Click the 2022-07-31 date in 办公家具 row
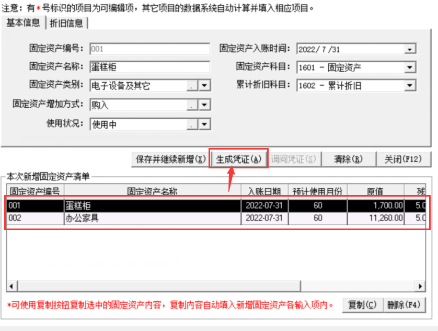This screenshot has width=438, height=331. click(264, 218)
